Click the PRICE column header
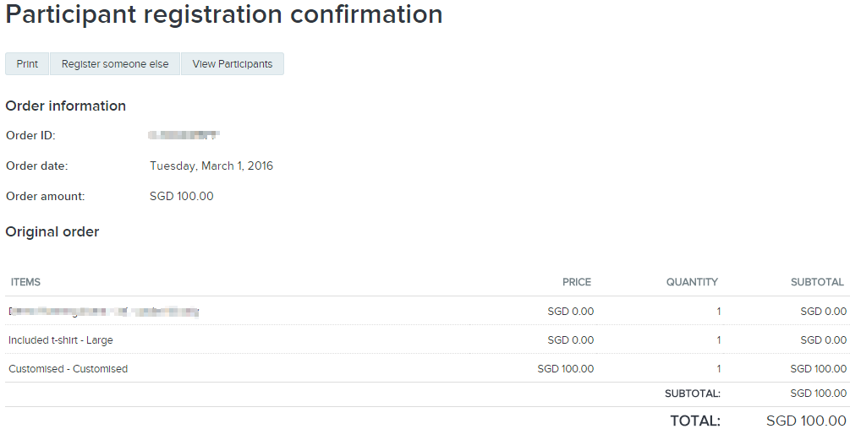Screen dimensions: 850x429 [x=577, y=282]
